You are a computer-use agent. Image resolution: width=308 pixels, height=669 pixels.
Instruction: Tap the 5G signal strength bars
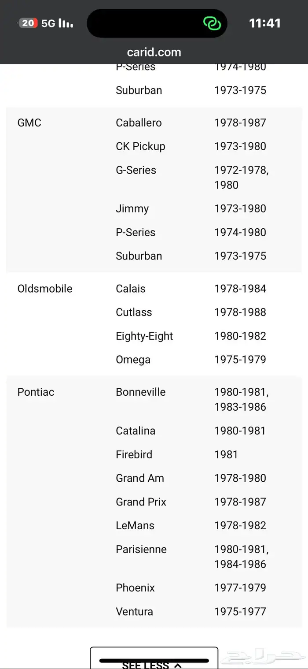coord(66,23)
